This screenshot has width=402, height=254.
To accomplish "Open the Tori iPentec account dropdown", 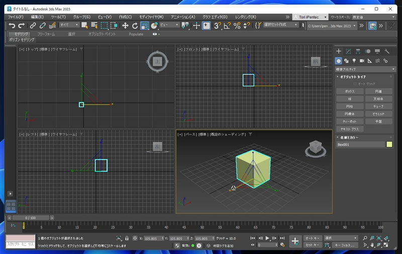I will (x=310, y=17).
